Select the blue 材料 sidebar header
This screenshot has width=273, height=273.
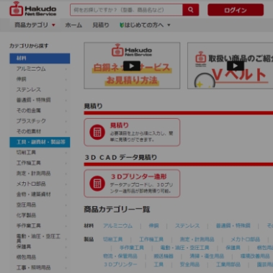[40, 58]
